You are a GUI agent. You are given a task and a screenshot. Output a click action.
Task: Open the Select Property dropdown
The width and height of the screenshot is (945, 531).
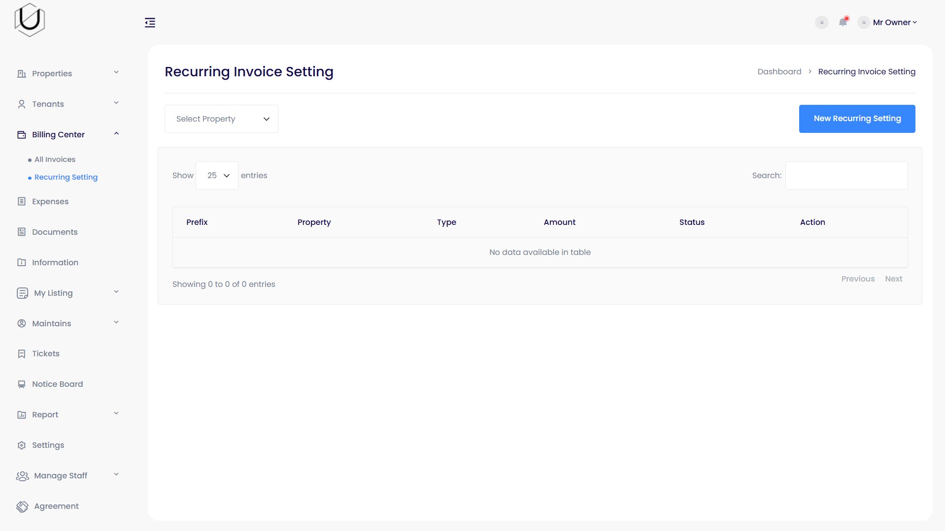(221, 119)
